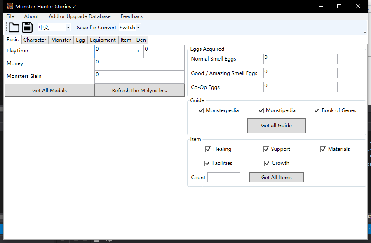Minimize the Monster Hunter Stories 2 window
Image resolution: width=371 pixels, height=243 pixels.
click(x=321, y=6)
